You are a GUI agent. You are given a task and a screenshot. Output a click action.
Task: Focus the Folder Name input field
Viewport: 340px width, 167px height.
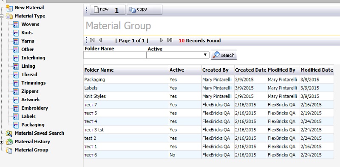click(x=115, y=55)
